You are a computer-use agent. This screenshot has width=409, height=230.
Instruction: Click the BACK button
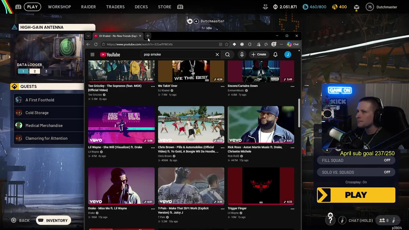(20, 220)
